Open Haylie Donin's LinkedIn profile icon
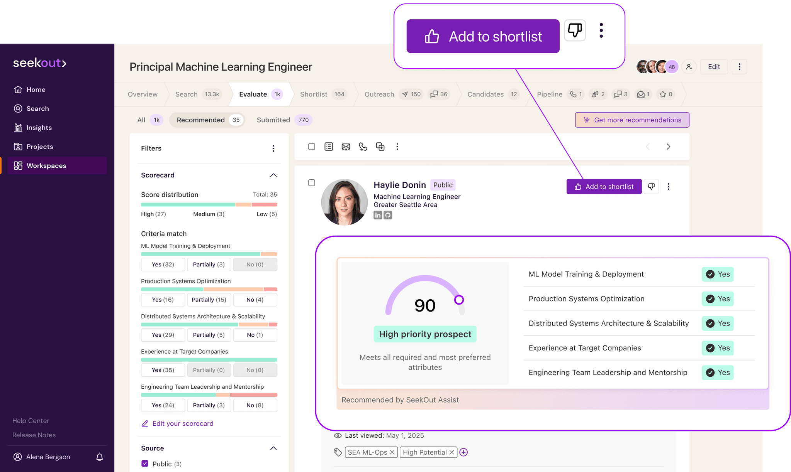Screen dimensions: 791x472 (x=378, y=215)
